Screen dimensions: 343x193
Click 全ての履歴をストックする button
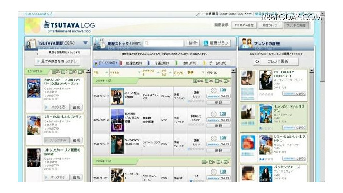[x=57, y=62]
